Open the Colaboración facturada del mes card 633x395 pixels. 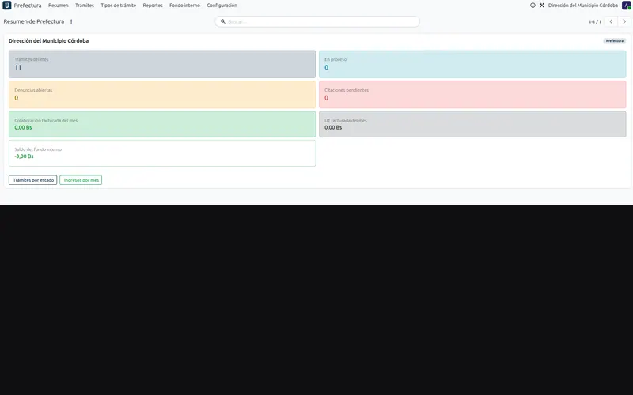[162, 124]
